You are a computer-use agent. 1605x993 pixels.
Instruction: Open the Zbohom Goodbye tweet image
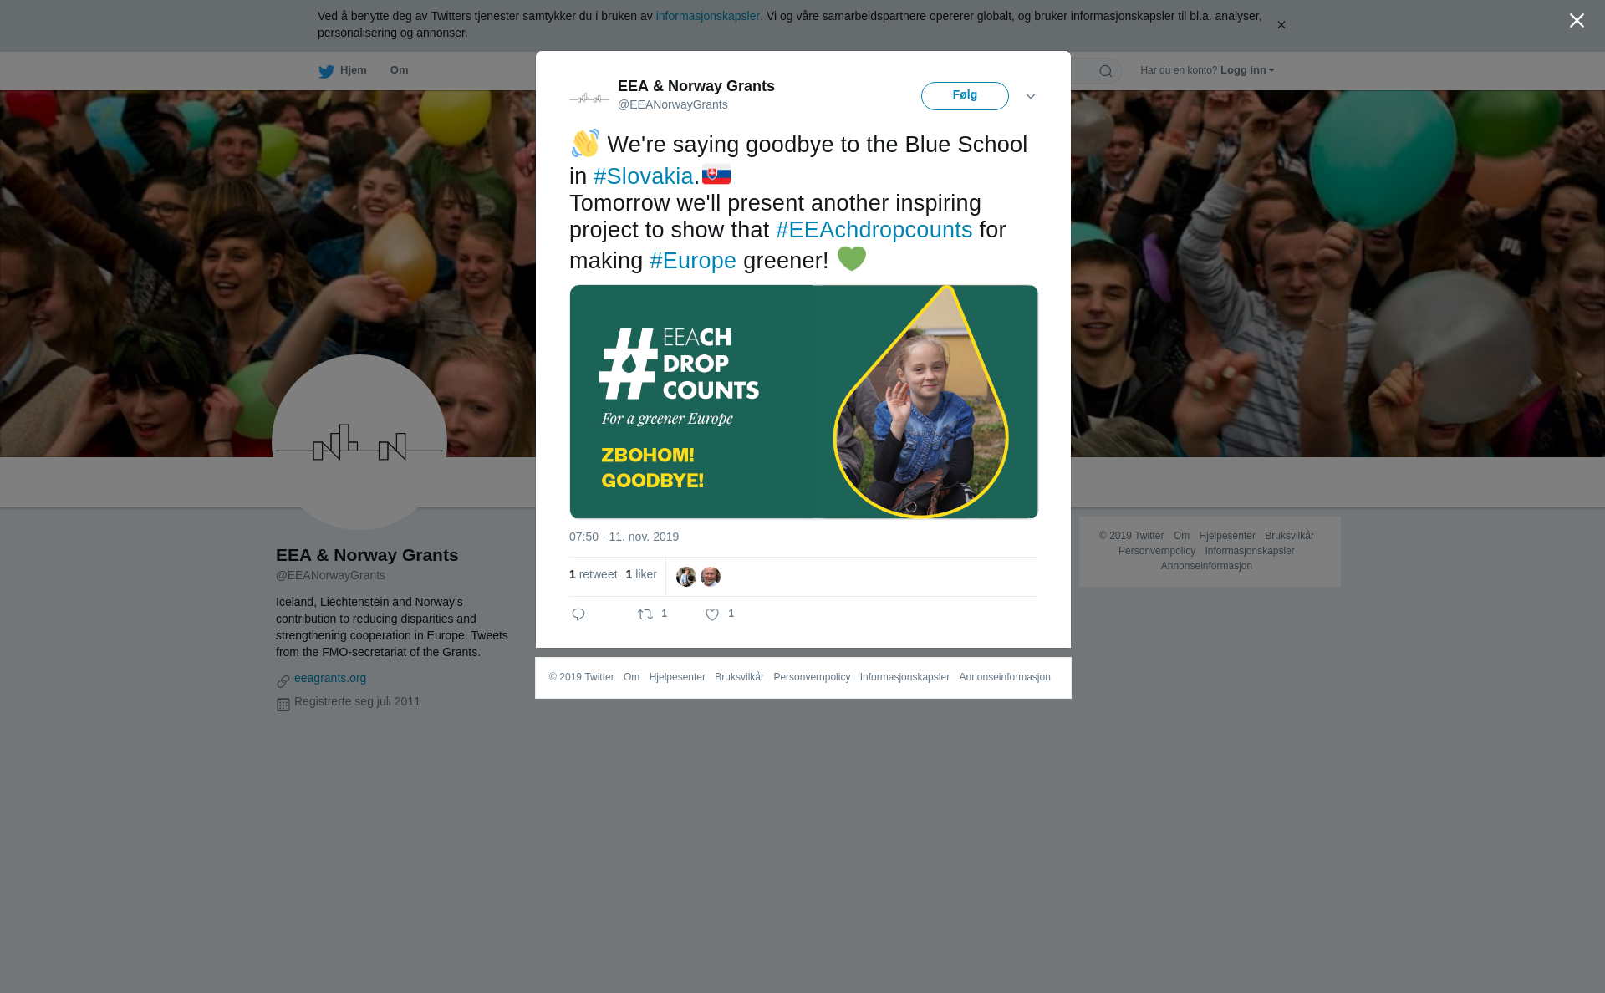803,402
